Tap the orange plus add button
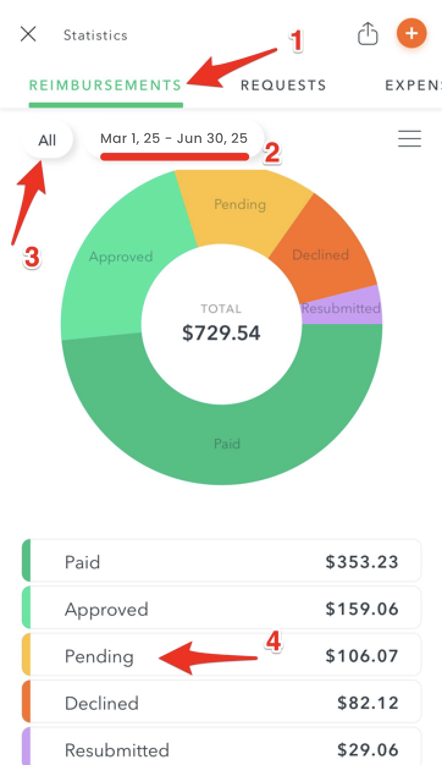 [x=411, y=33]
